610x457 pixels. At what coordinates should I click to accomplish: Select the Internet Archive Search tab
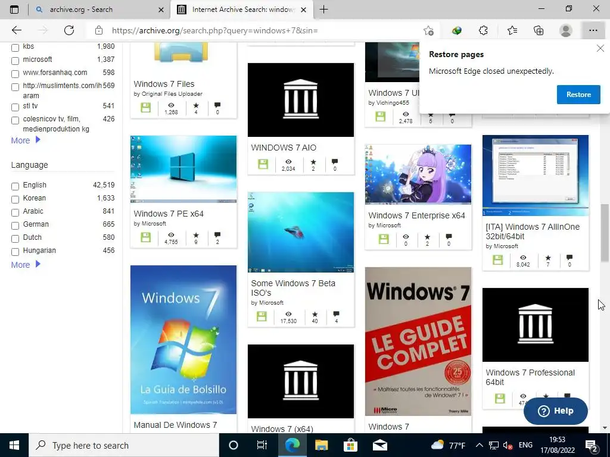243,10
